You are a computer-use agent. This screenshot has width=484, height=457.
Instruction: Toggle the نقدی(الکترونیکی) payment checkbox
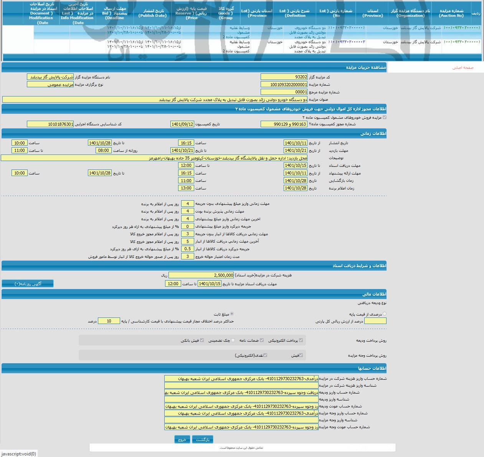[265, 355]
